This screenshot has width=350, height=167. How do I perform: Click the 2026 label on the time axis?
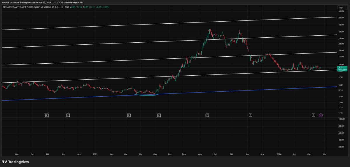(x=279, y=154)
